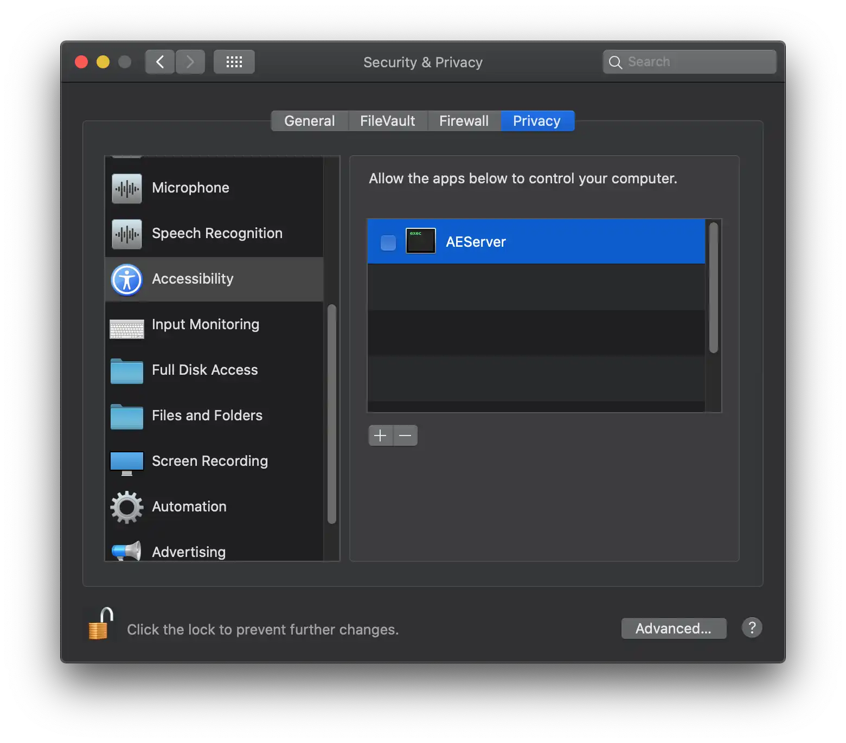Enable the AEServer checkbox

(387, 243)
